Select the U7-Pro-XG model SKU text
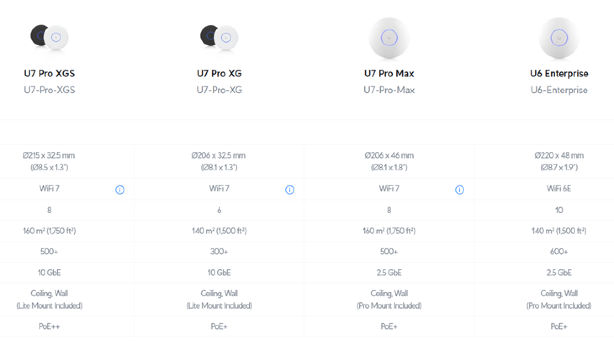 pos(219,90)
